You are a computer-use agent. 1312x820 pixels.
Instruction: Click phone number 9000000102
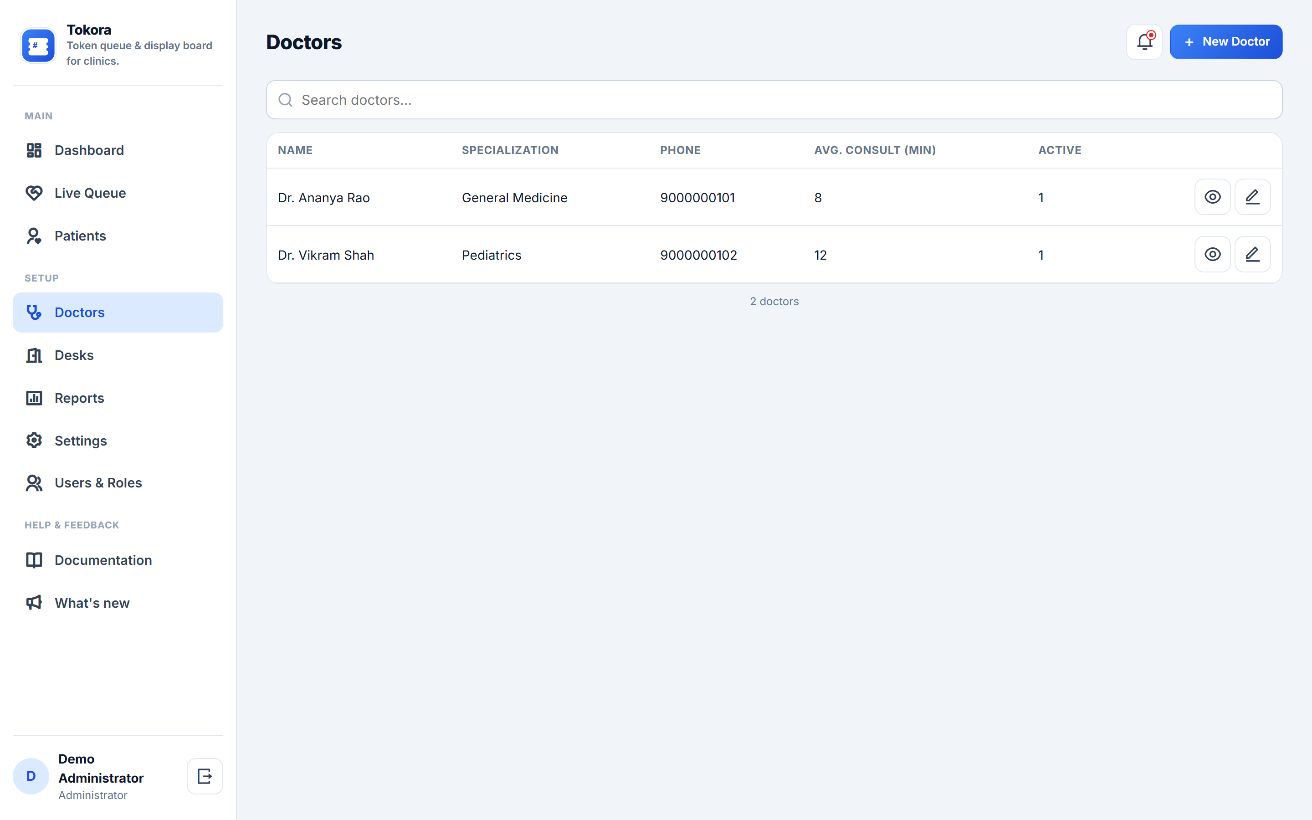[x=698, y=255]
